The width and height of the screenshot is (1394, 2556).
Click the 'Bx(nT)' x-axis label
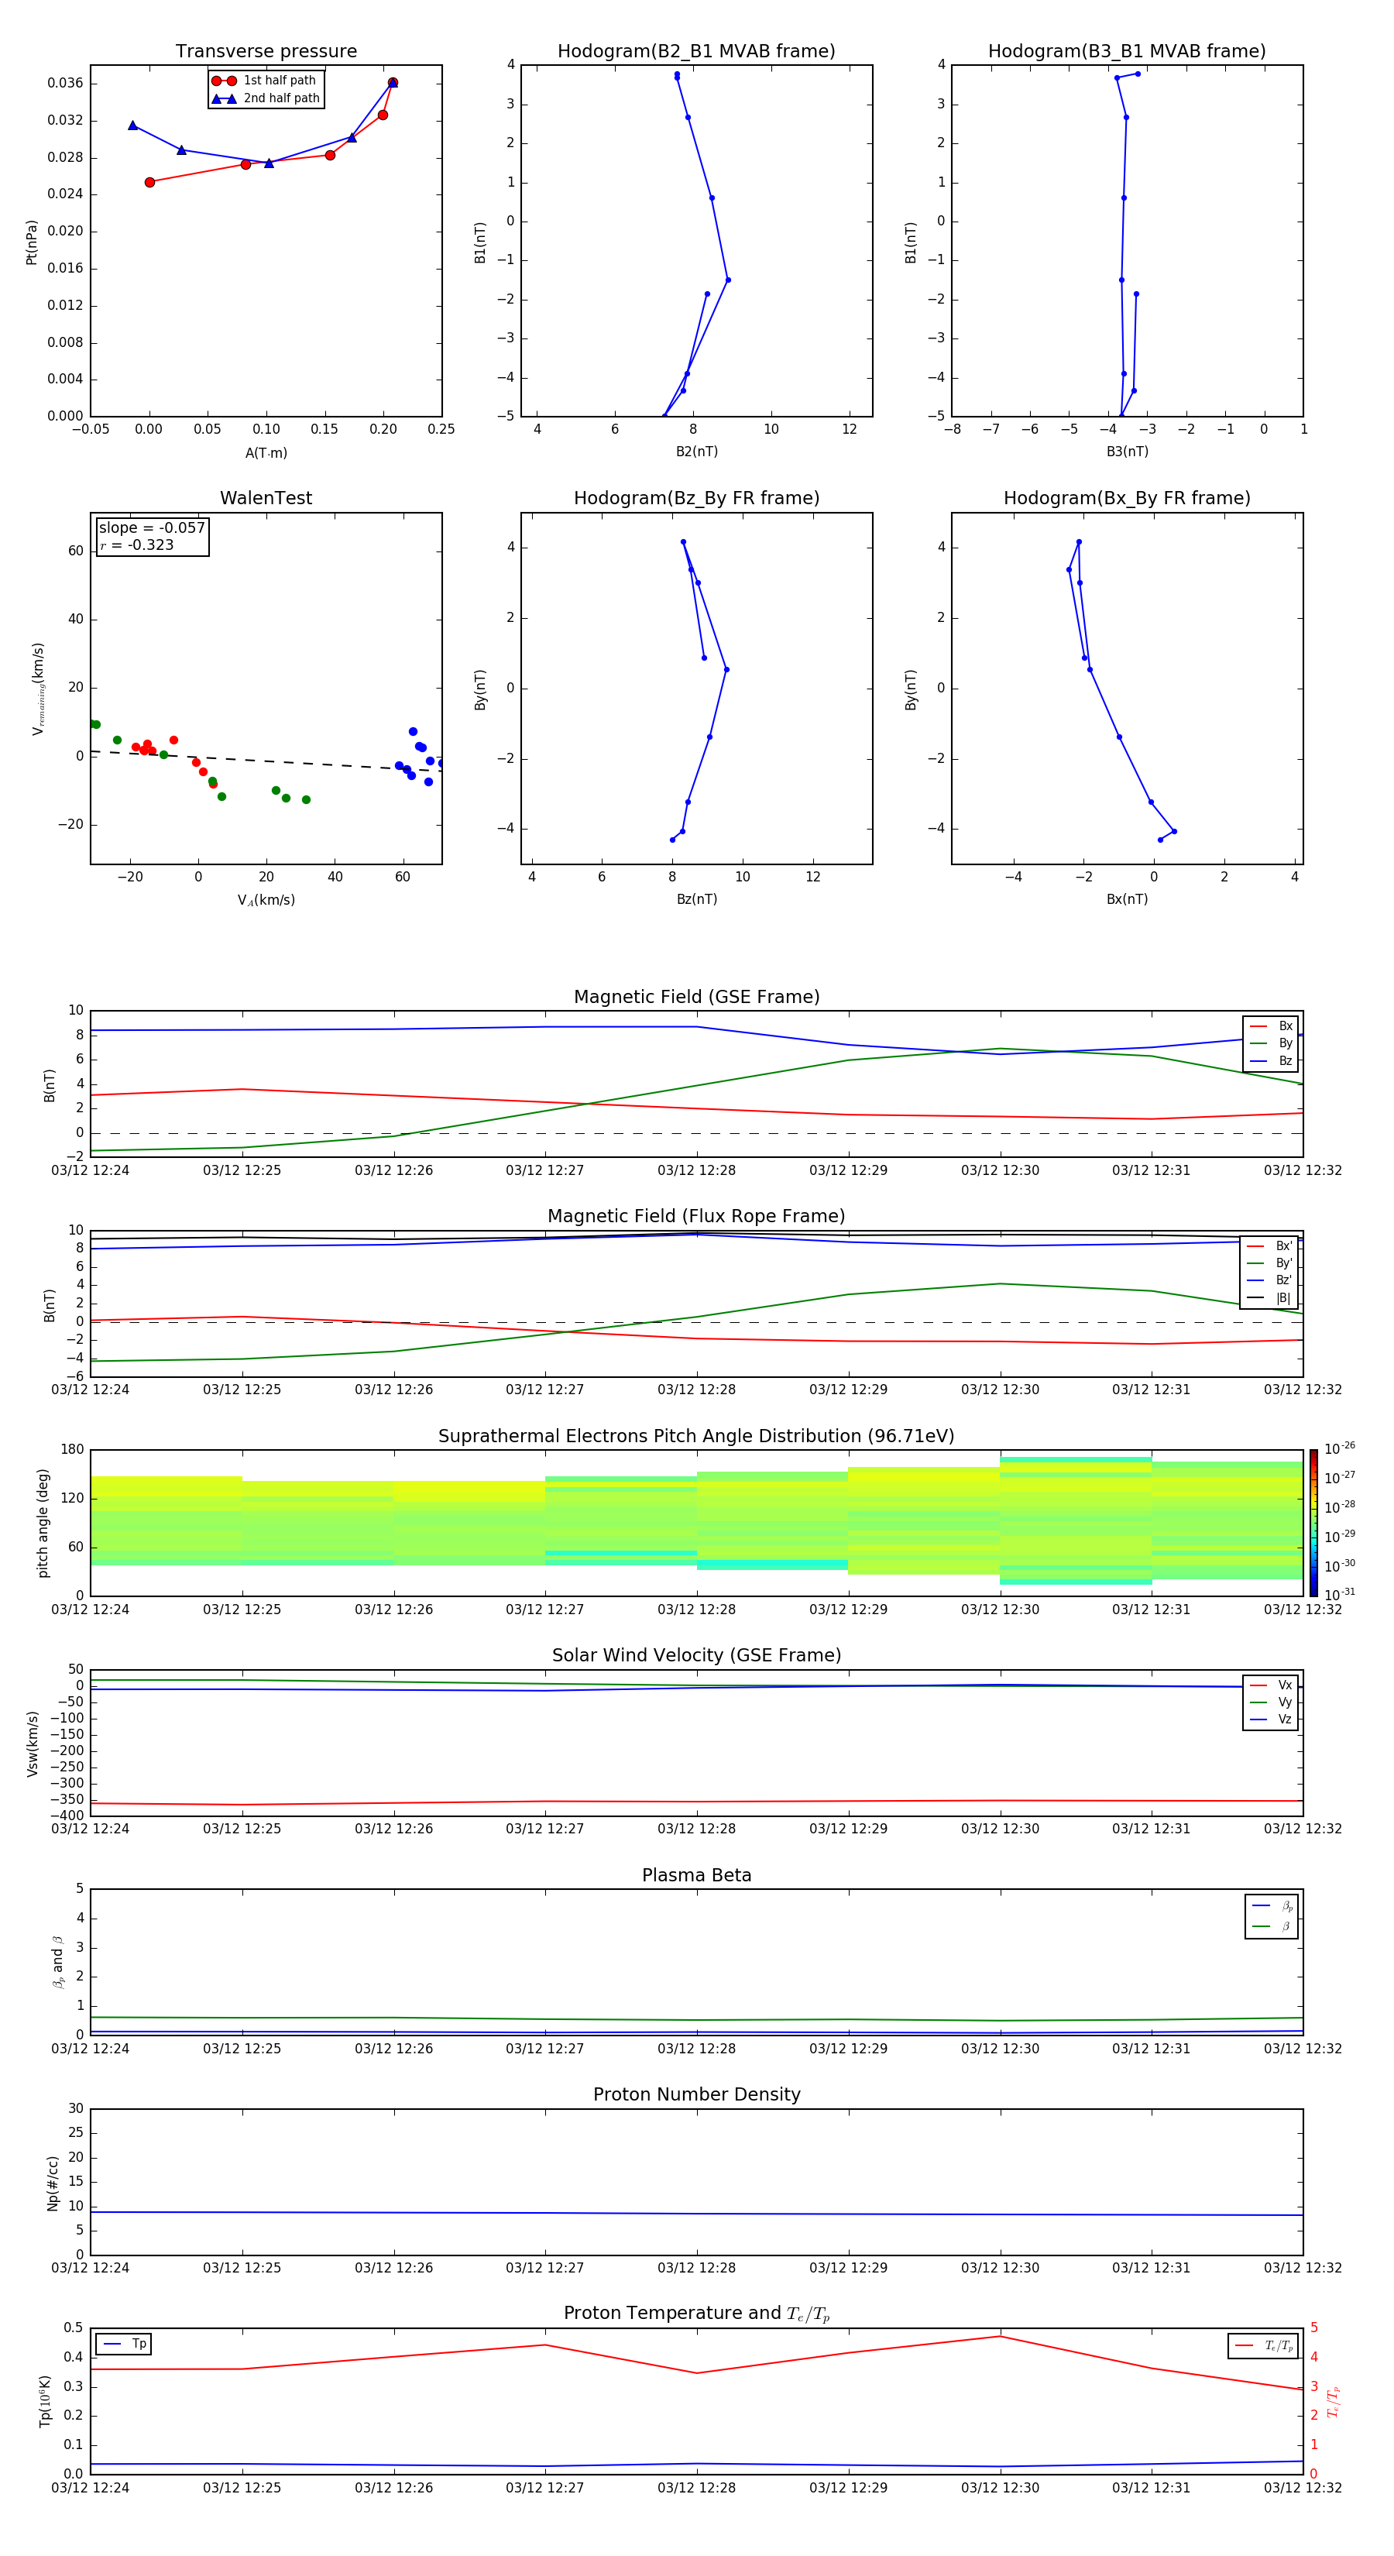pos(1127,899)
